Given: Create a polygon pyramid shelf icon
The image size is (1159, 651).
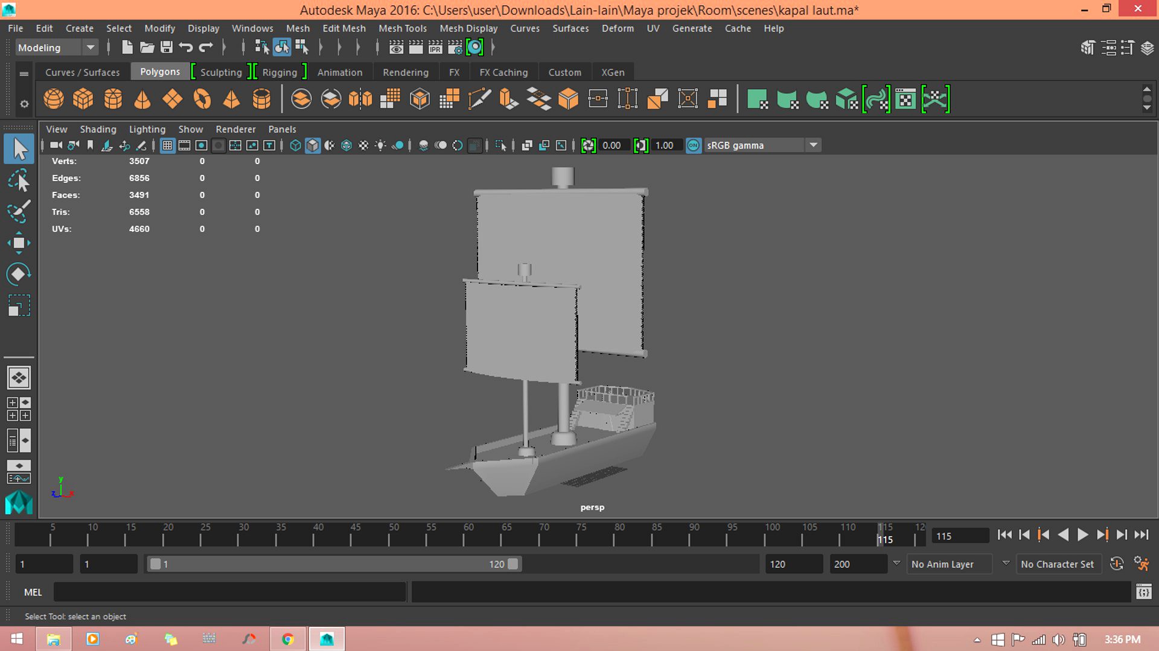Looking at the screenshot, I should (x=232, y=99).
